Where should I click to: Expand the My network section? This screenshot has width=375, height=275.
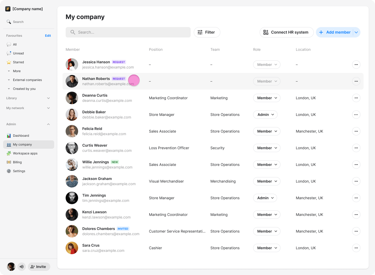pyautogui.click(x=48, y=108)
